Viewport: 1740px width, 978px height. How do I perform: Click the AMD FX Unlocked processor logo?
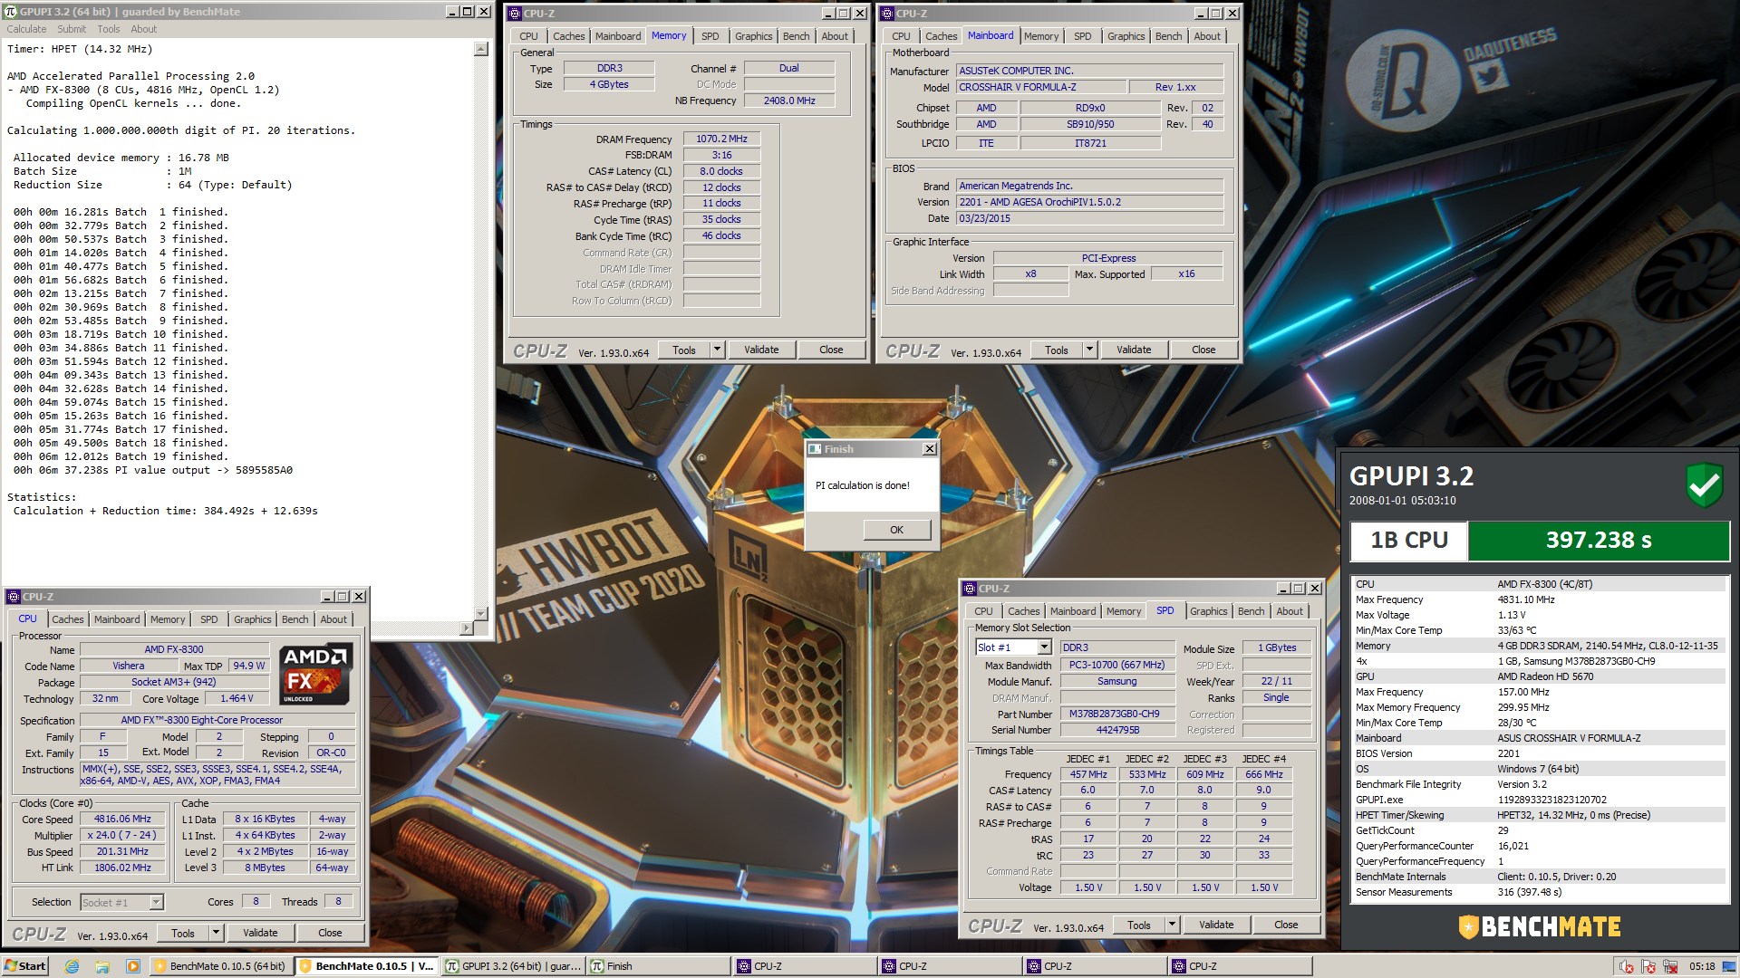[x=314, y=675]
